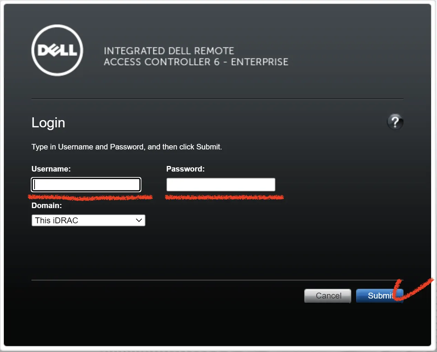Click the Dell logo
This screenshot has width=437, height=352.
pos(57,50)
